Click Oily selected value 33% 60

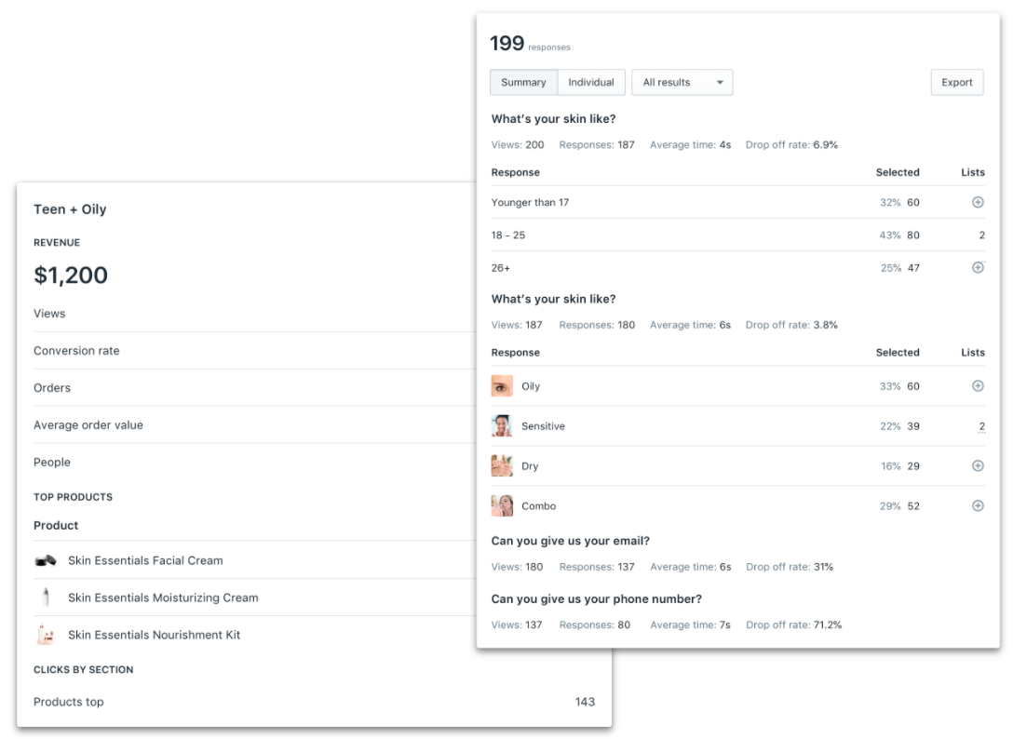(x=899, y=386)
